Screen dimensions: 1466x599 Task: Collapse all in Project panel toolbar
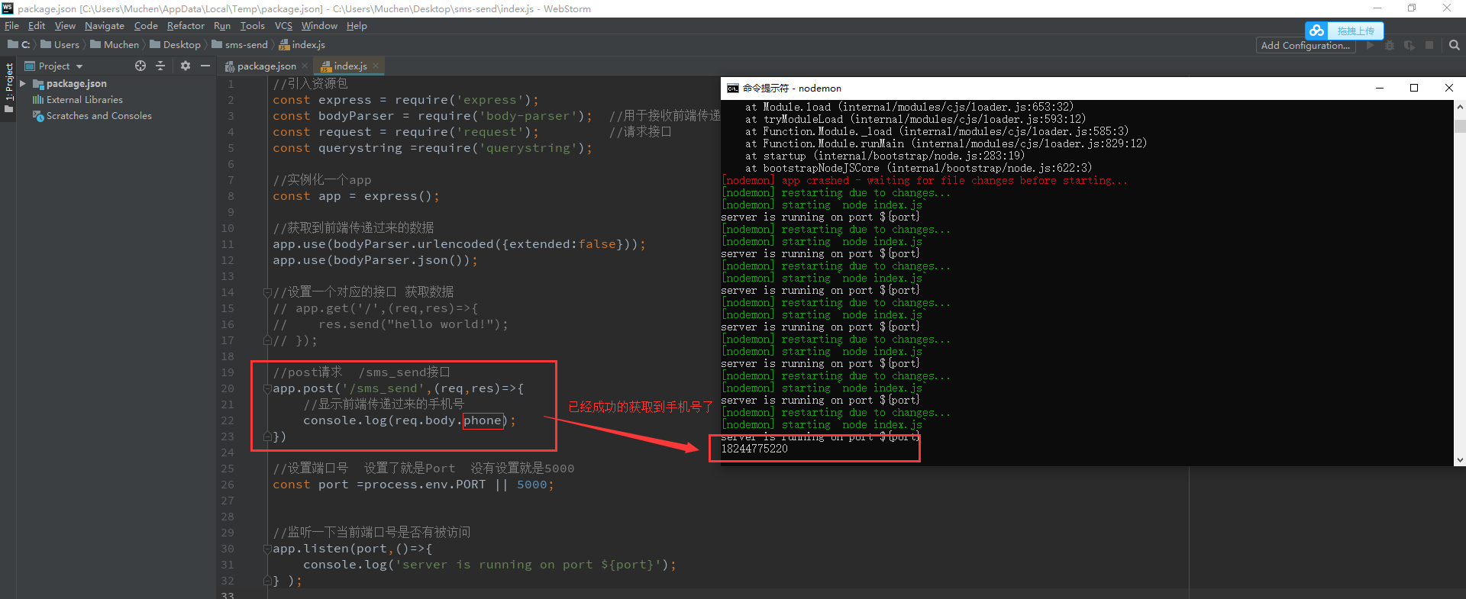[160, 66]
